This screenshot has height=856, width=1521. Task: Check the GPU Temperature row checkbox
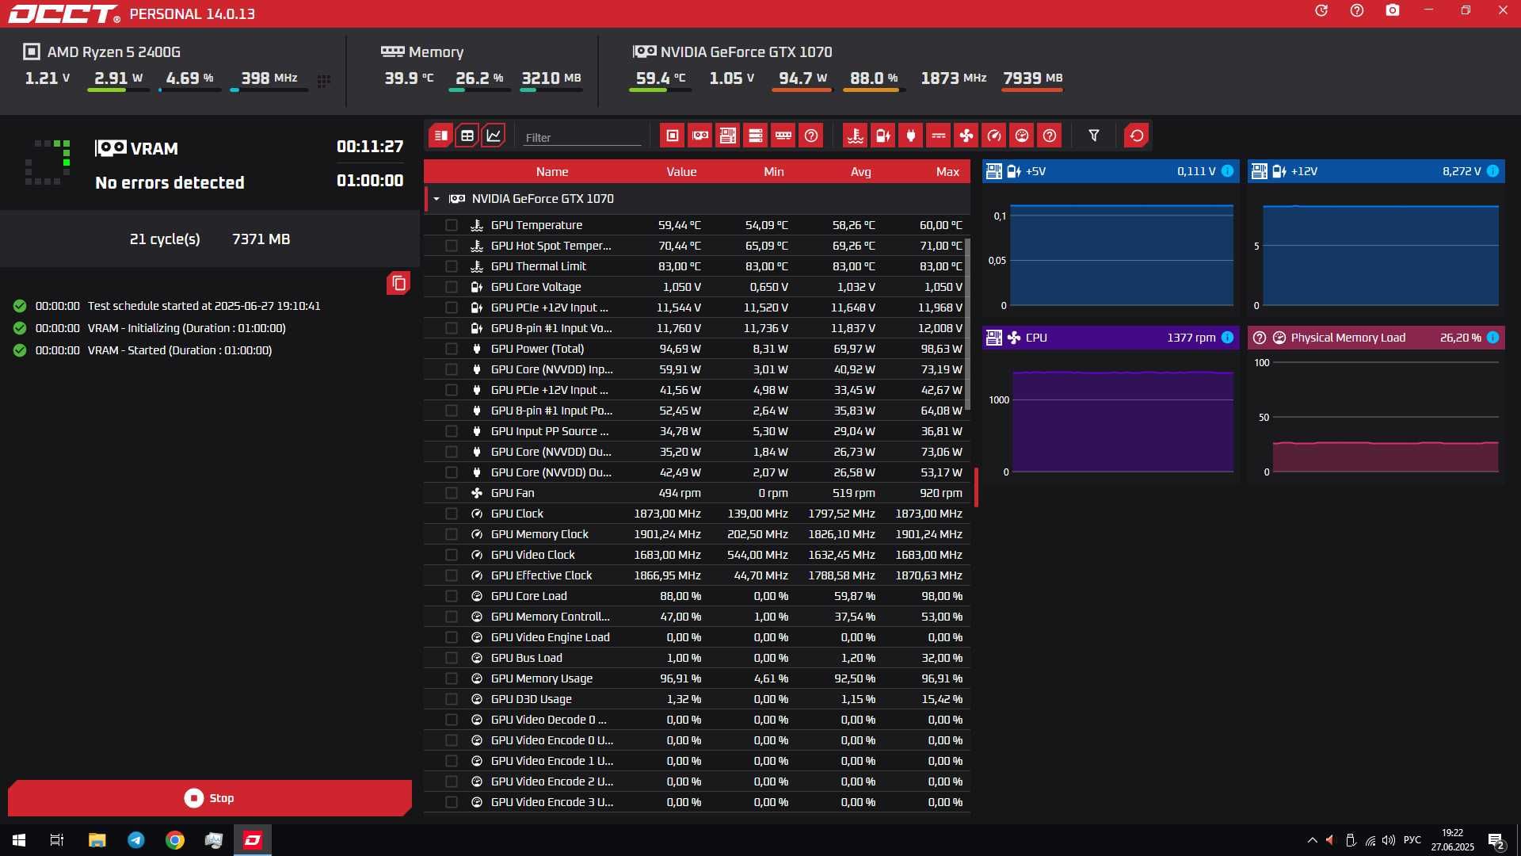(x=452, y=225)
